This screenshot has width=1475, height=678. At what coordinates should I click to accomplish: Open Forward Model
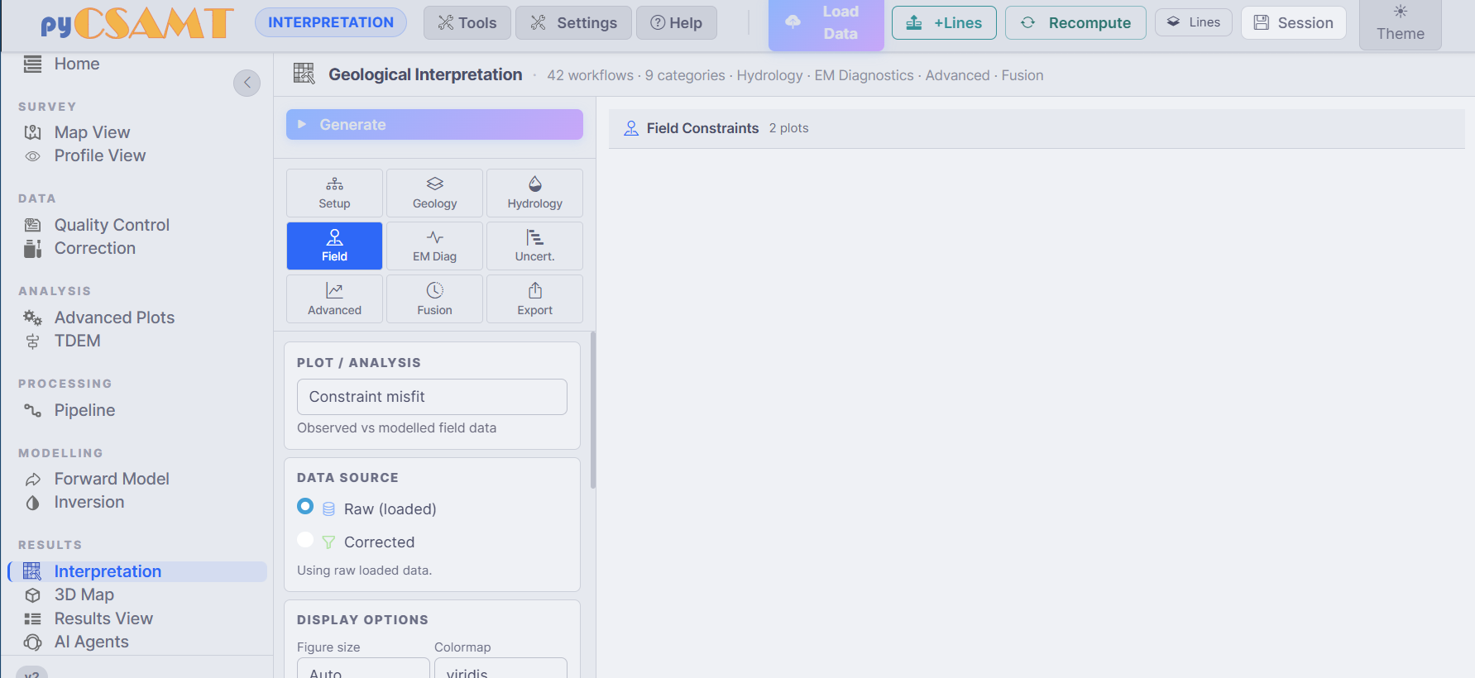click(97, 479)
